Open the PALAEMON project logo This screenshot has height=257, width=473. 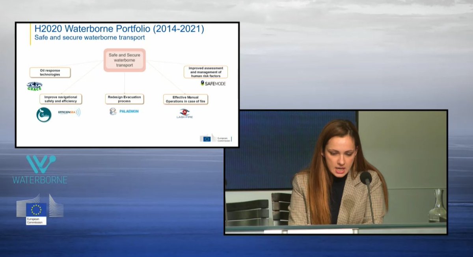pos(124,111)
